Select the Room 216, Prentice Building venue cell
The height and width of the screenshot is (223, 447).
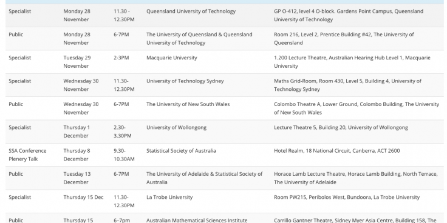click(344, 39)
